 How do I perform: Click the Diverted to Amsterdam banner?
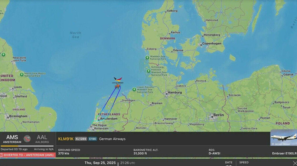(27, 155)
